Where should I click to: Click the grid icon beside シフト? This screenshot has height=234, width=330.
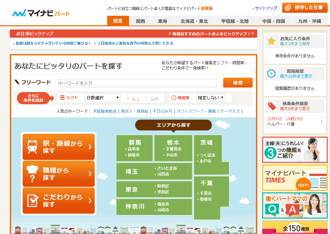point(62,98)
